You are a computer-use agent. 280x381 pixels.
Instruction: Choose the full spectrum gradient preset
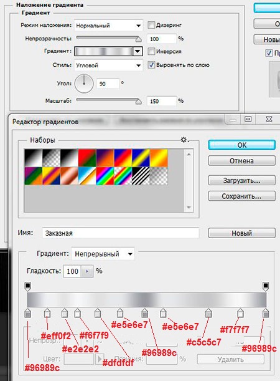click(x=105, y=176)
